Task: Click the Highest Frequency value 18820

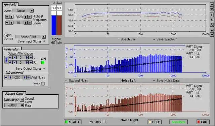Action: tap(18, 17)
